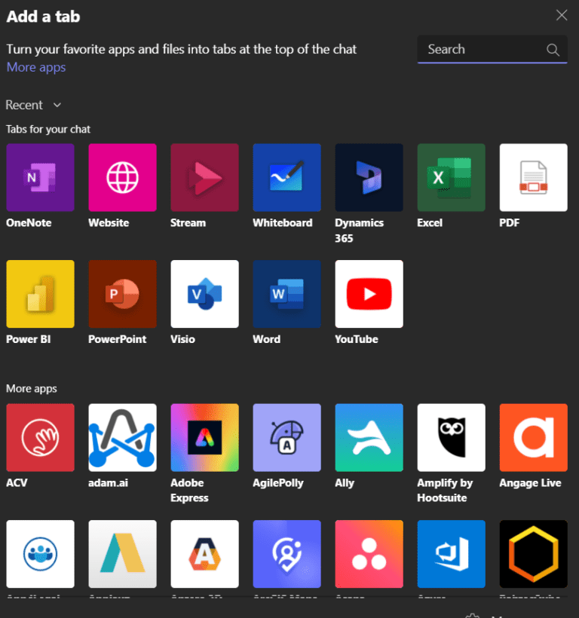Pick the Dynamics 365 app icon

(x=369, y=177)
